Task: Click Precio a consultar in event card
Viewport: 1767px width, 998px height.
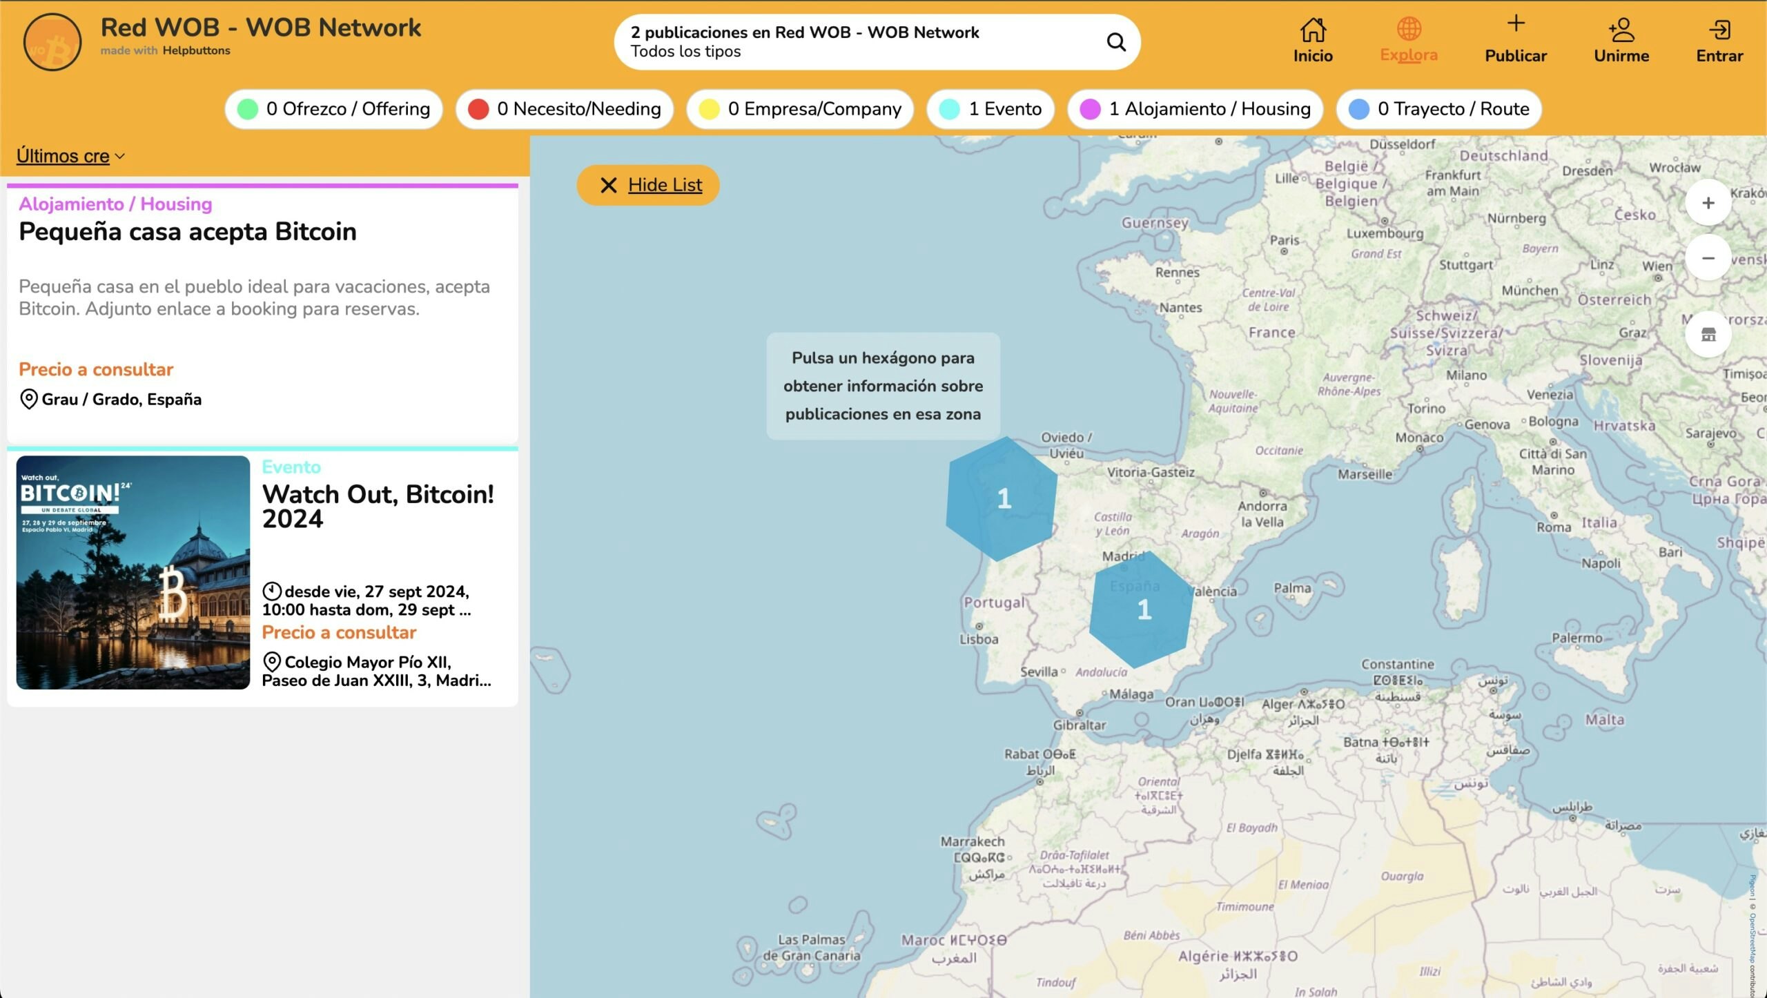Action: [x=339, y=633]
